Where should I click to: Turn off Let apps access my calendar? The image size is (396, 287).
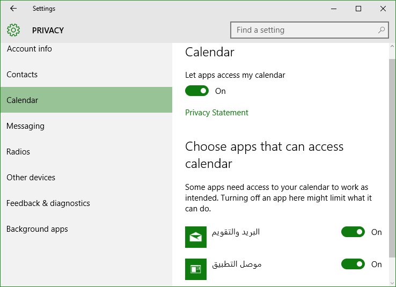[197, 91]
